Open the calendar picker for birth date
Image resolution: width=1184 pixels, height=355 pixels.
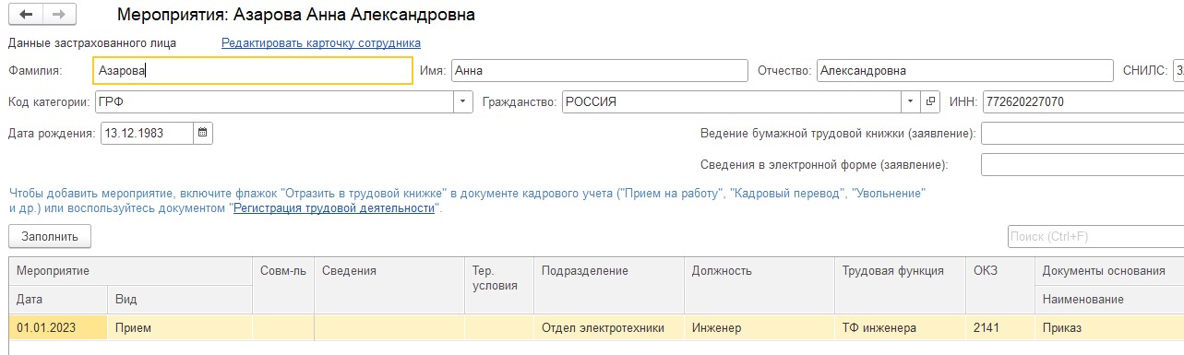pos(203,133)
